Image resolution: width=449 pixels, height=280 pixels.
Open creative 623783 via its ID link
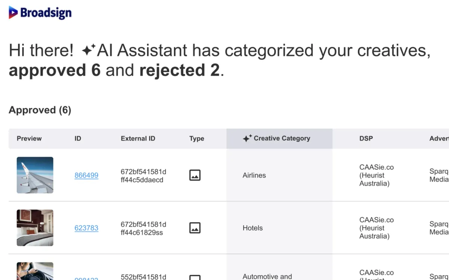(x=86, y=228)
